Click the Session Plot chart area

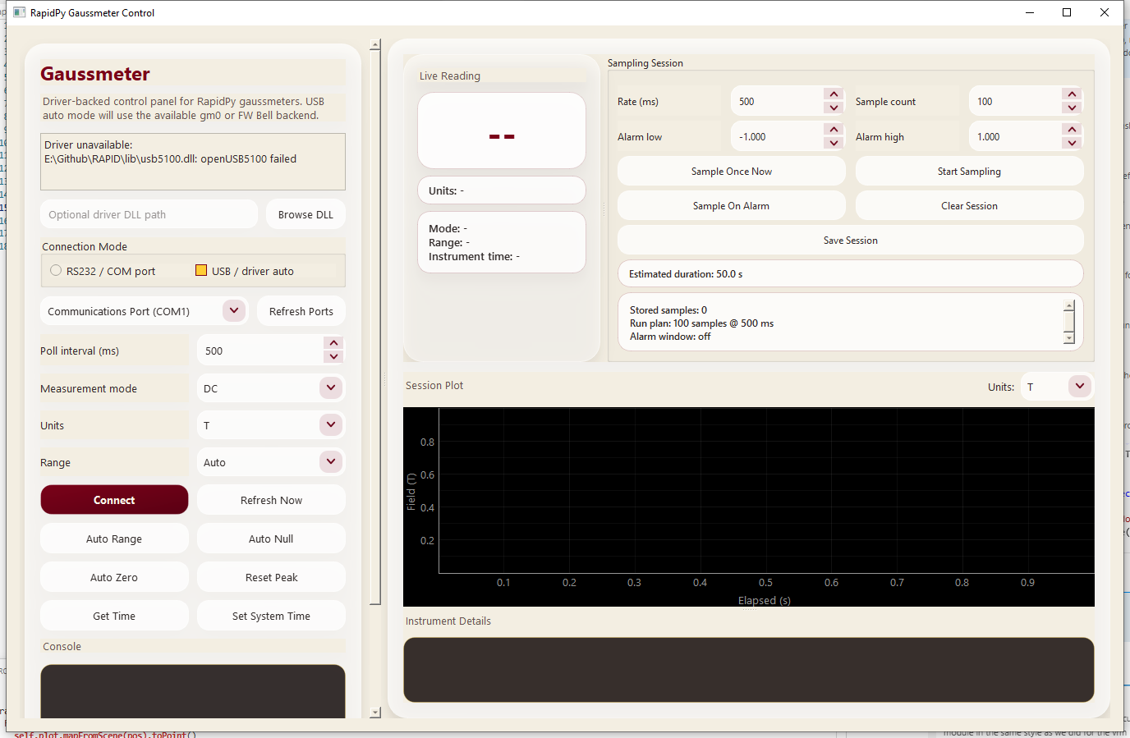[x=749, y=507]
